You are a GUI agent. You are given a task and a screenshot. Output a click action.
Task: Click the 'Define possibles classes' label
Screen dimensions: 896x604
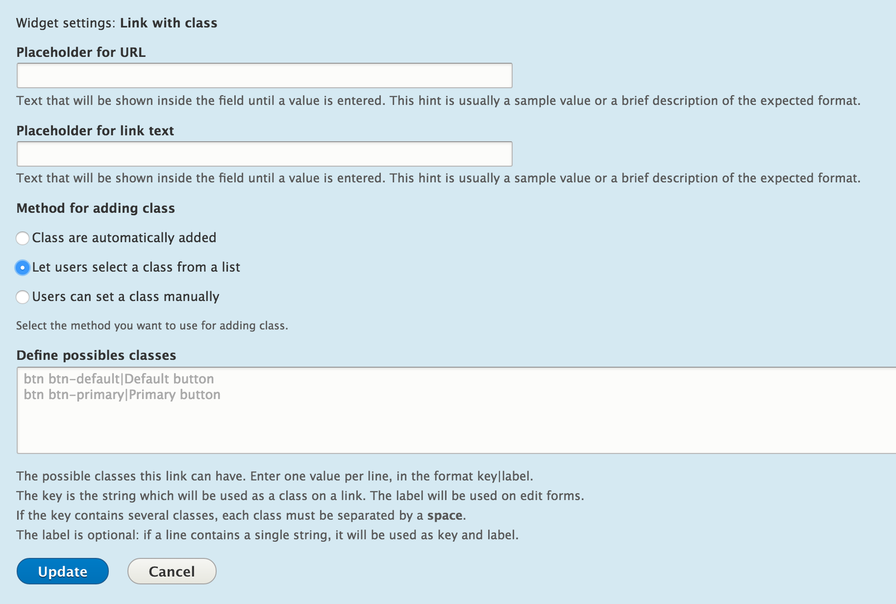[x=96, y=355]
